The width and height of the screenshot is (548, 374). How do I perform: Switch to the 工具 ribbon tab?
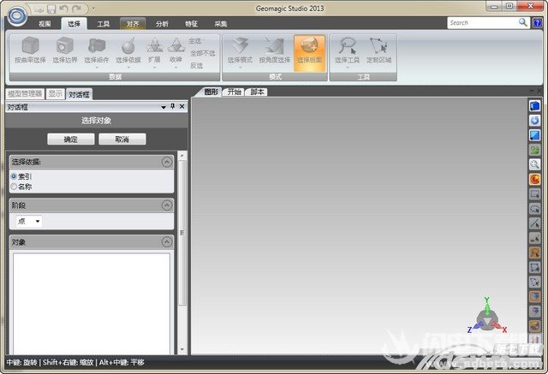coord(103,23)
